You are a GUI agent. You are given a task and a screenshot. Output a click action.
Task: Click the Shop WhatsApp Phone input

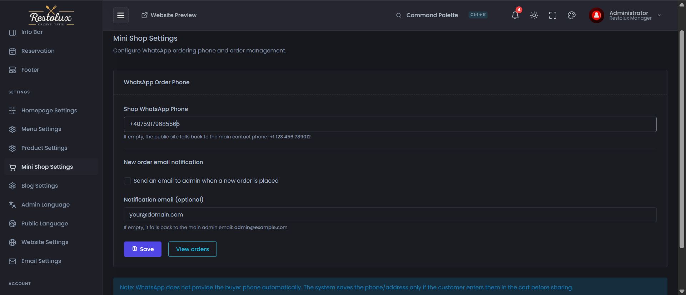[390, 124]
